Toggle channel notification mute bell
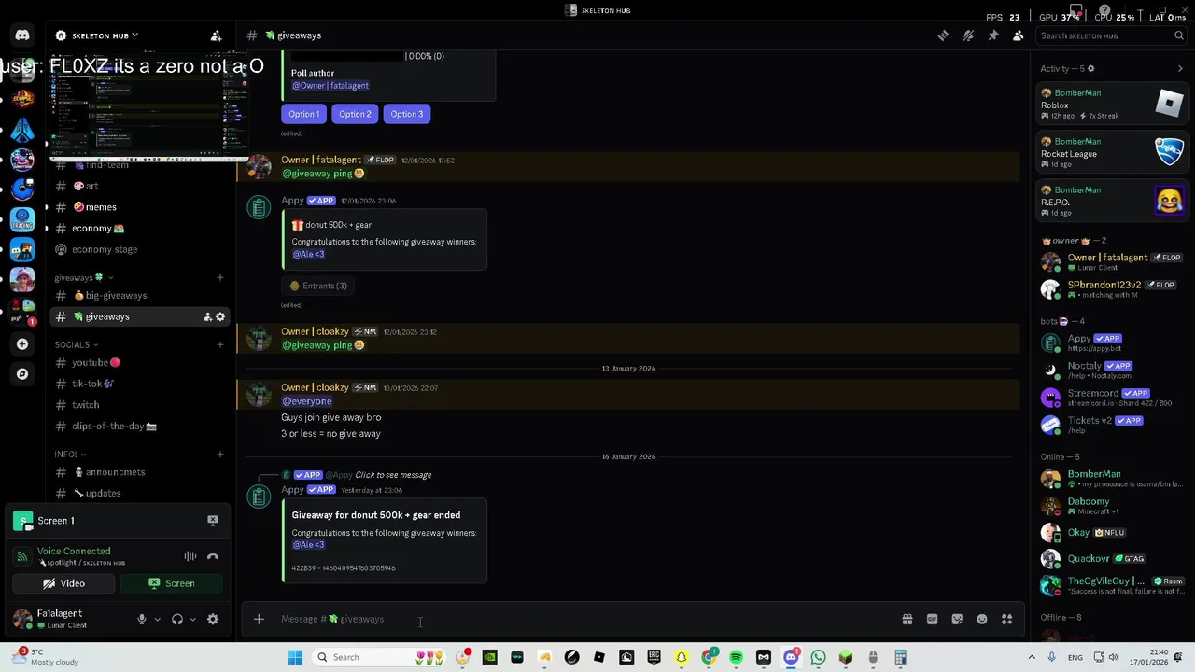Screen dimensions: 1195x672 pyautogui.click(x=968, y=35)
